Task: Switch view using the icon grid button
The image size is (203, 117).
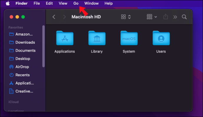Action: click(x=123, y=17)
